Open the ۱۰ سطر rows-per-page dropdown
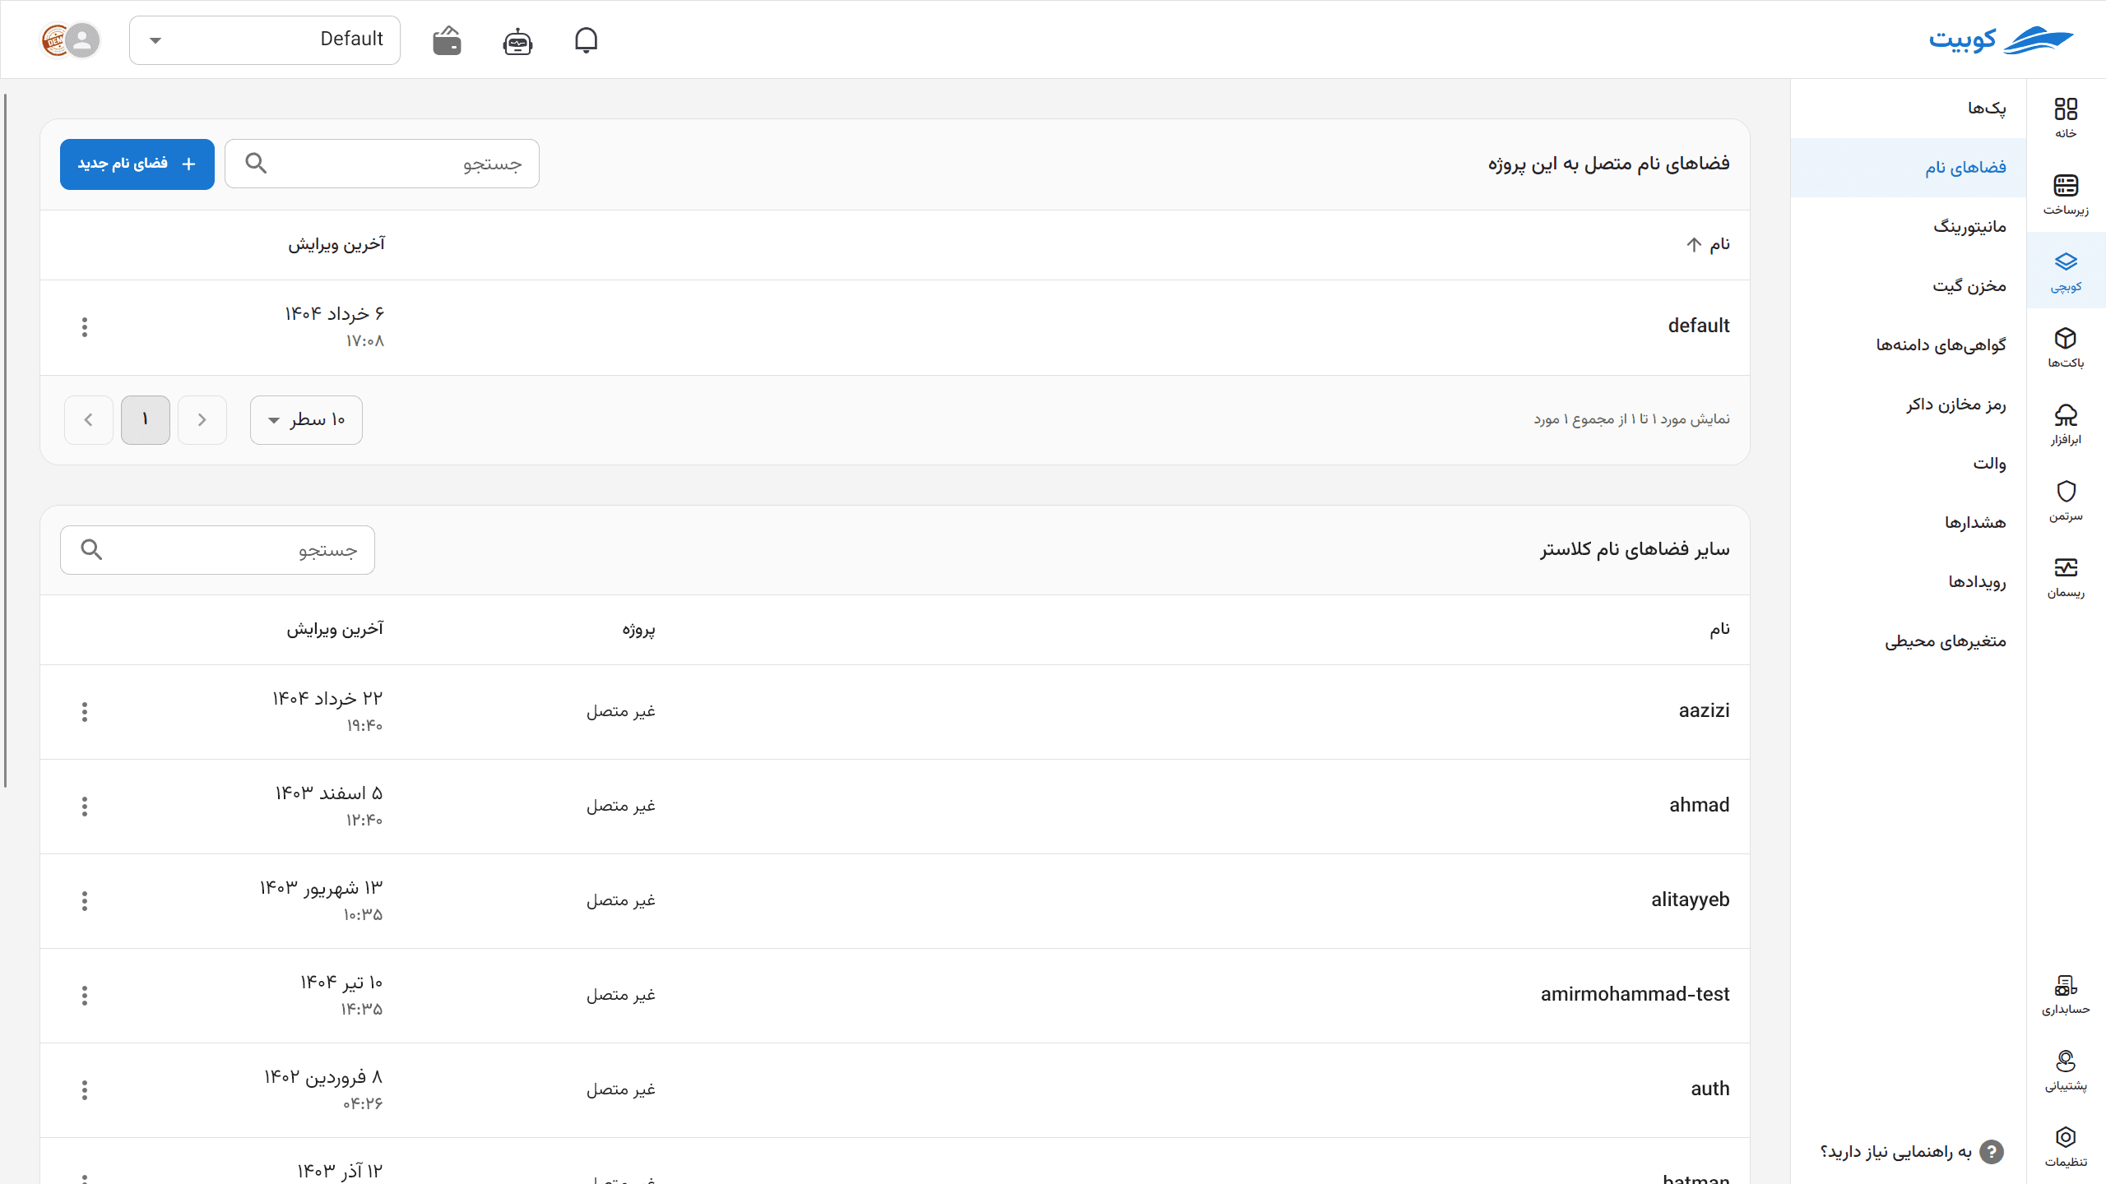 [x=306, y=420]
